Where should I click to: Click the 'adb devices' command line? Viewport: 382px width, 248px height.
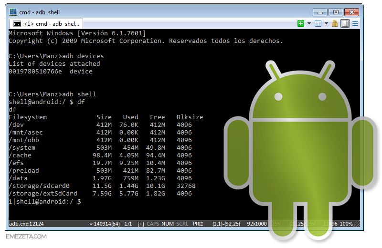click(x=56, y=56)
